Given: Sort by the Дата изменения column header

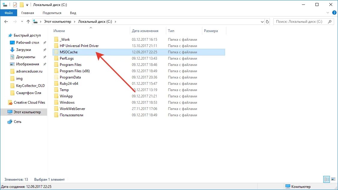Looking at the screenshot, I should (x=148, y=31).
